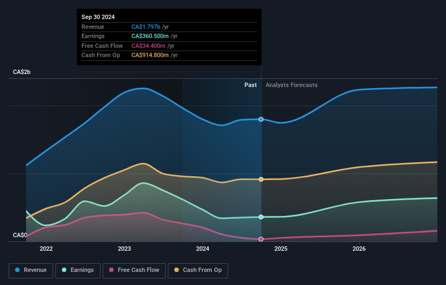Click the CA$2b y-axis label
The width and height of the screenshot is (446, 285).
click(22, 72)
